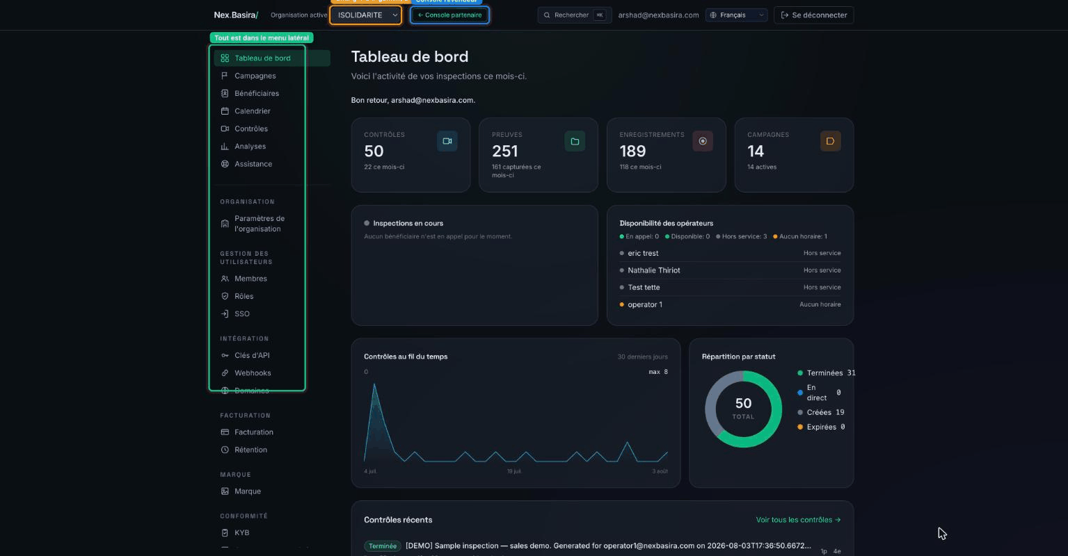Open the Rétention sidebar entry
This screenshot has height=556, width=1068.
(272, 450)
